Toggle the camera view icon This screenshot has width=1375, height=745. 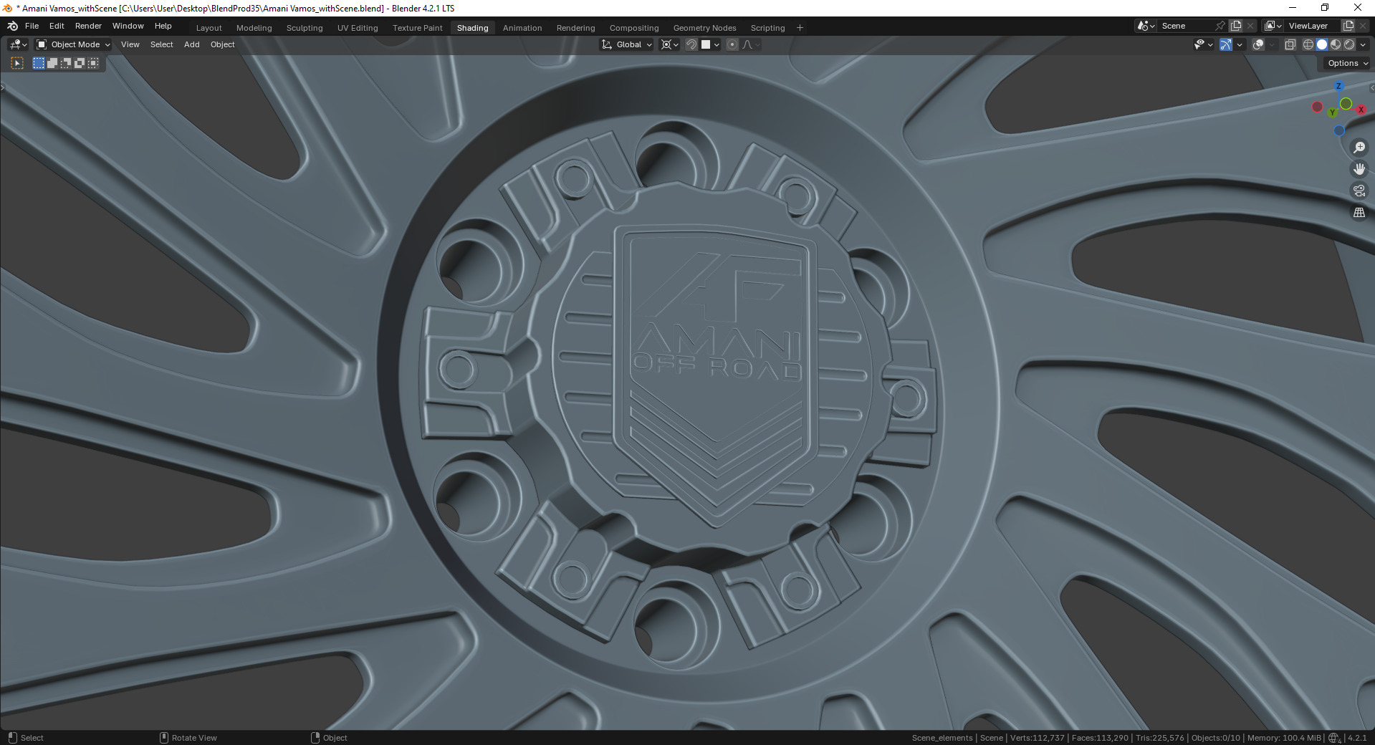point(1359,191)
